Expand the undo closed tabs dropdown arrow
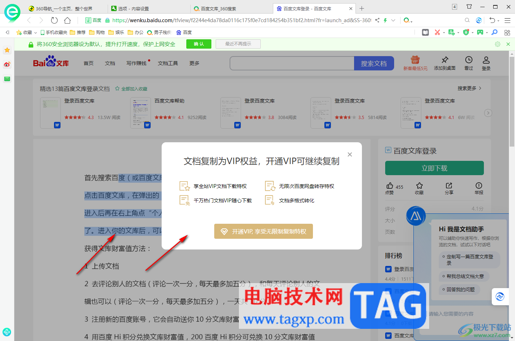Viewport: 515px width, 341px height. tap(498, 21)
